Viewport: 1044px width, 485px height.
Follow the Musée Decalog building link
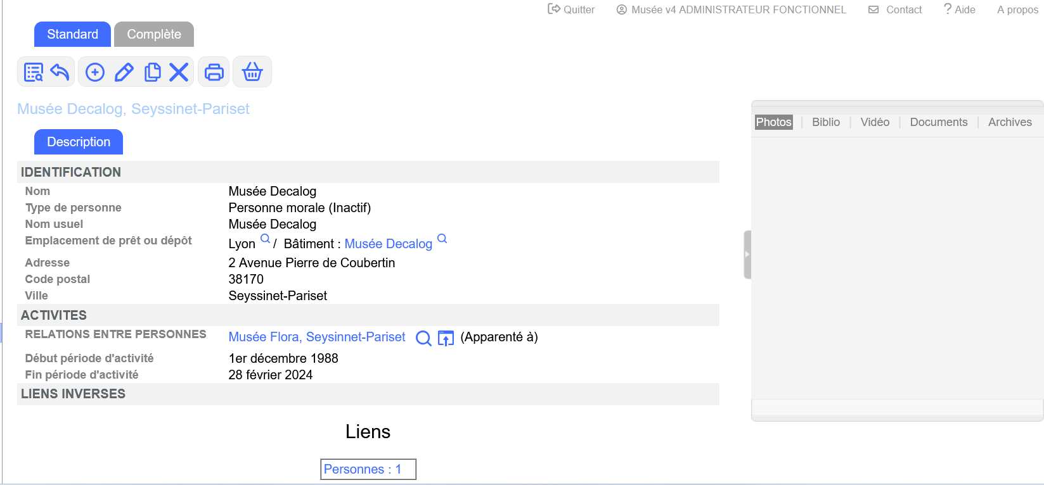click(388, 244)
